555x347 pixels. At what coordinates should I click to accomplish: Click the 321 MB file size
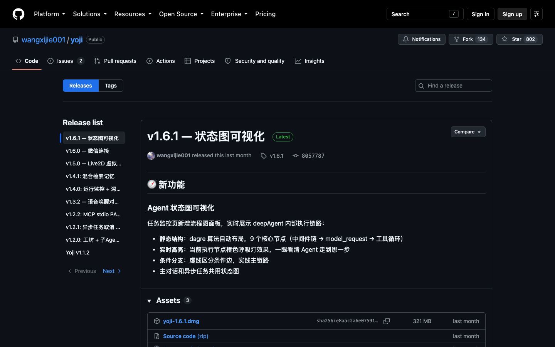pyautogui.click(x=422, y=321)
